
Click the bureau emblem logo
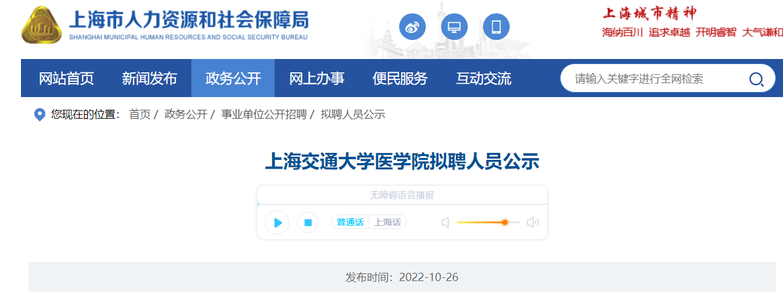(x=43, y=25)
